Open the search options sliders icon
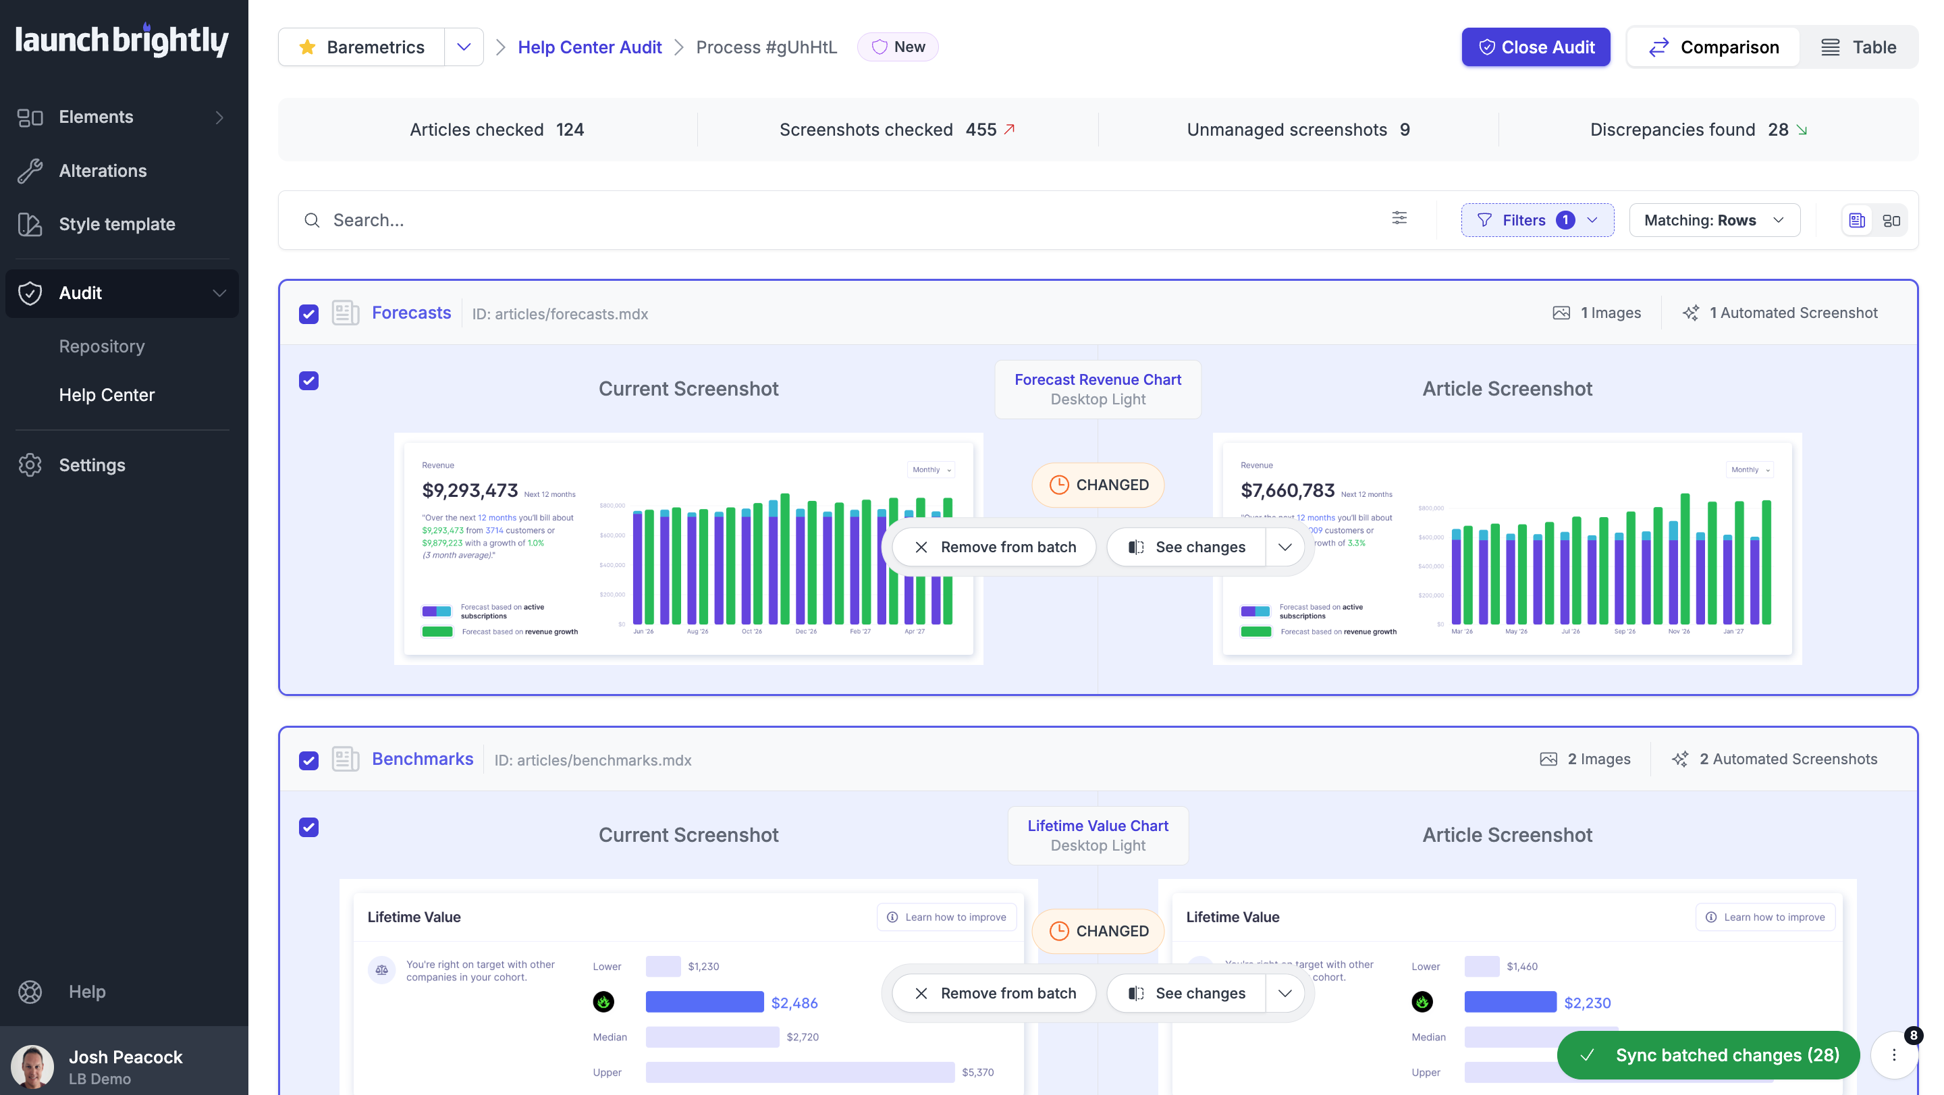This screenshot has height=1095, width=1944. click(x=1399, y=218)
